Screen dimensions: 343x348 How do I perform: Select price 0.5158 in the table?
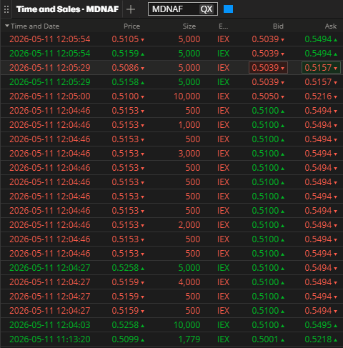coord(128,82)
